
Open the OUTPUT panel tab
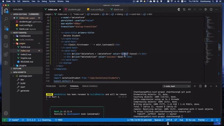(63, 86)
